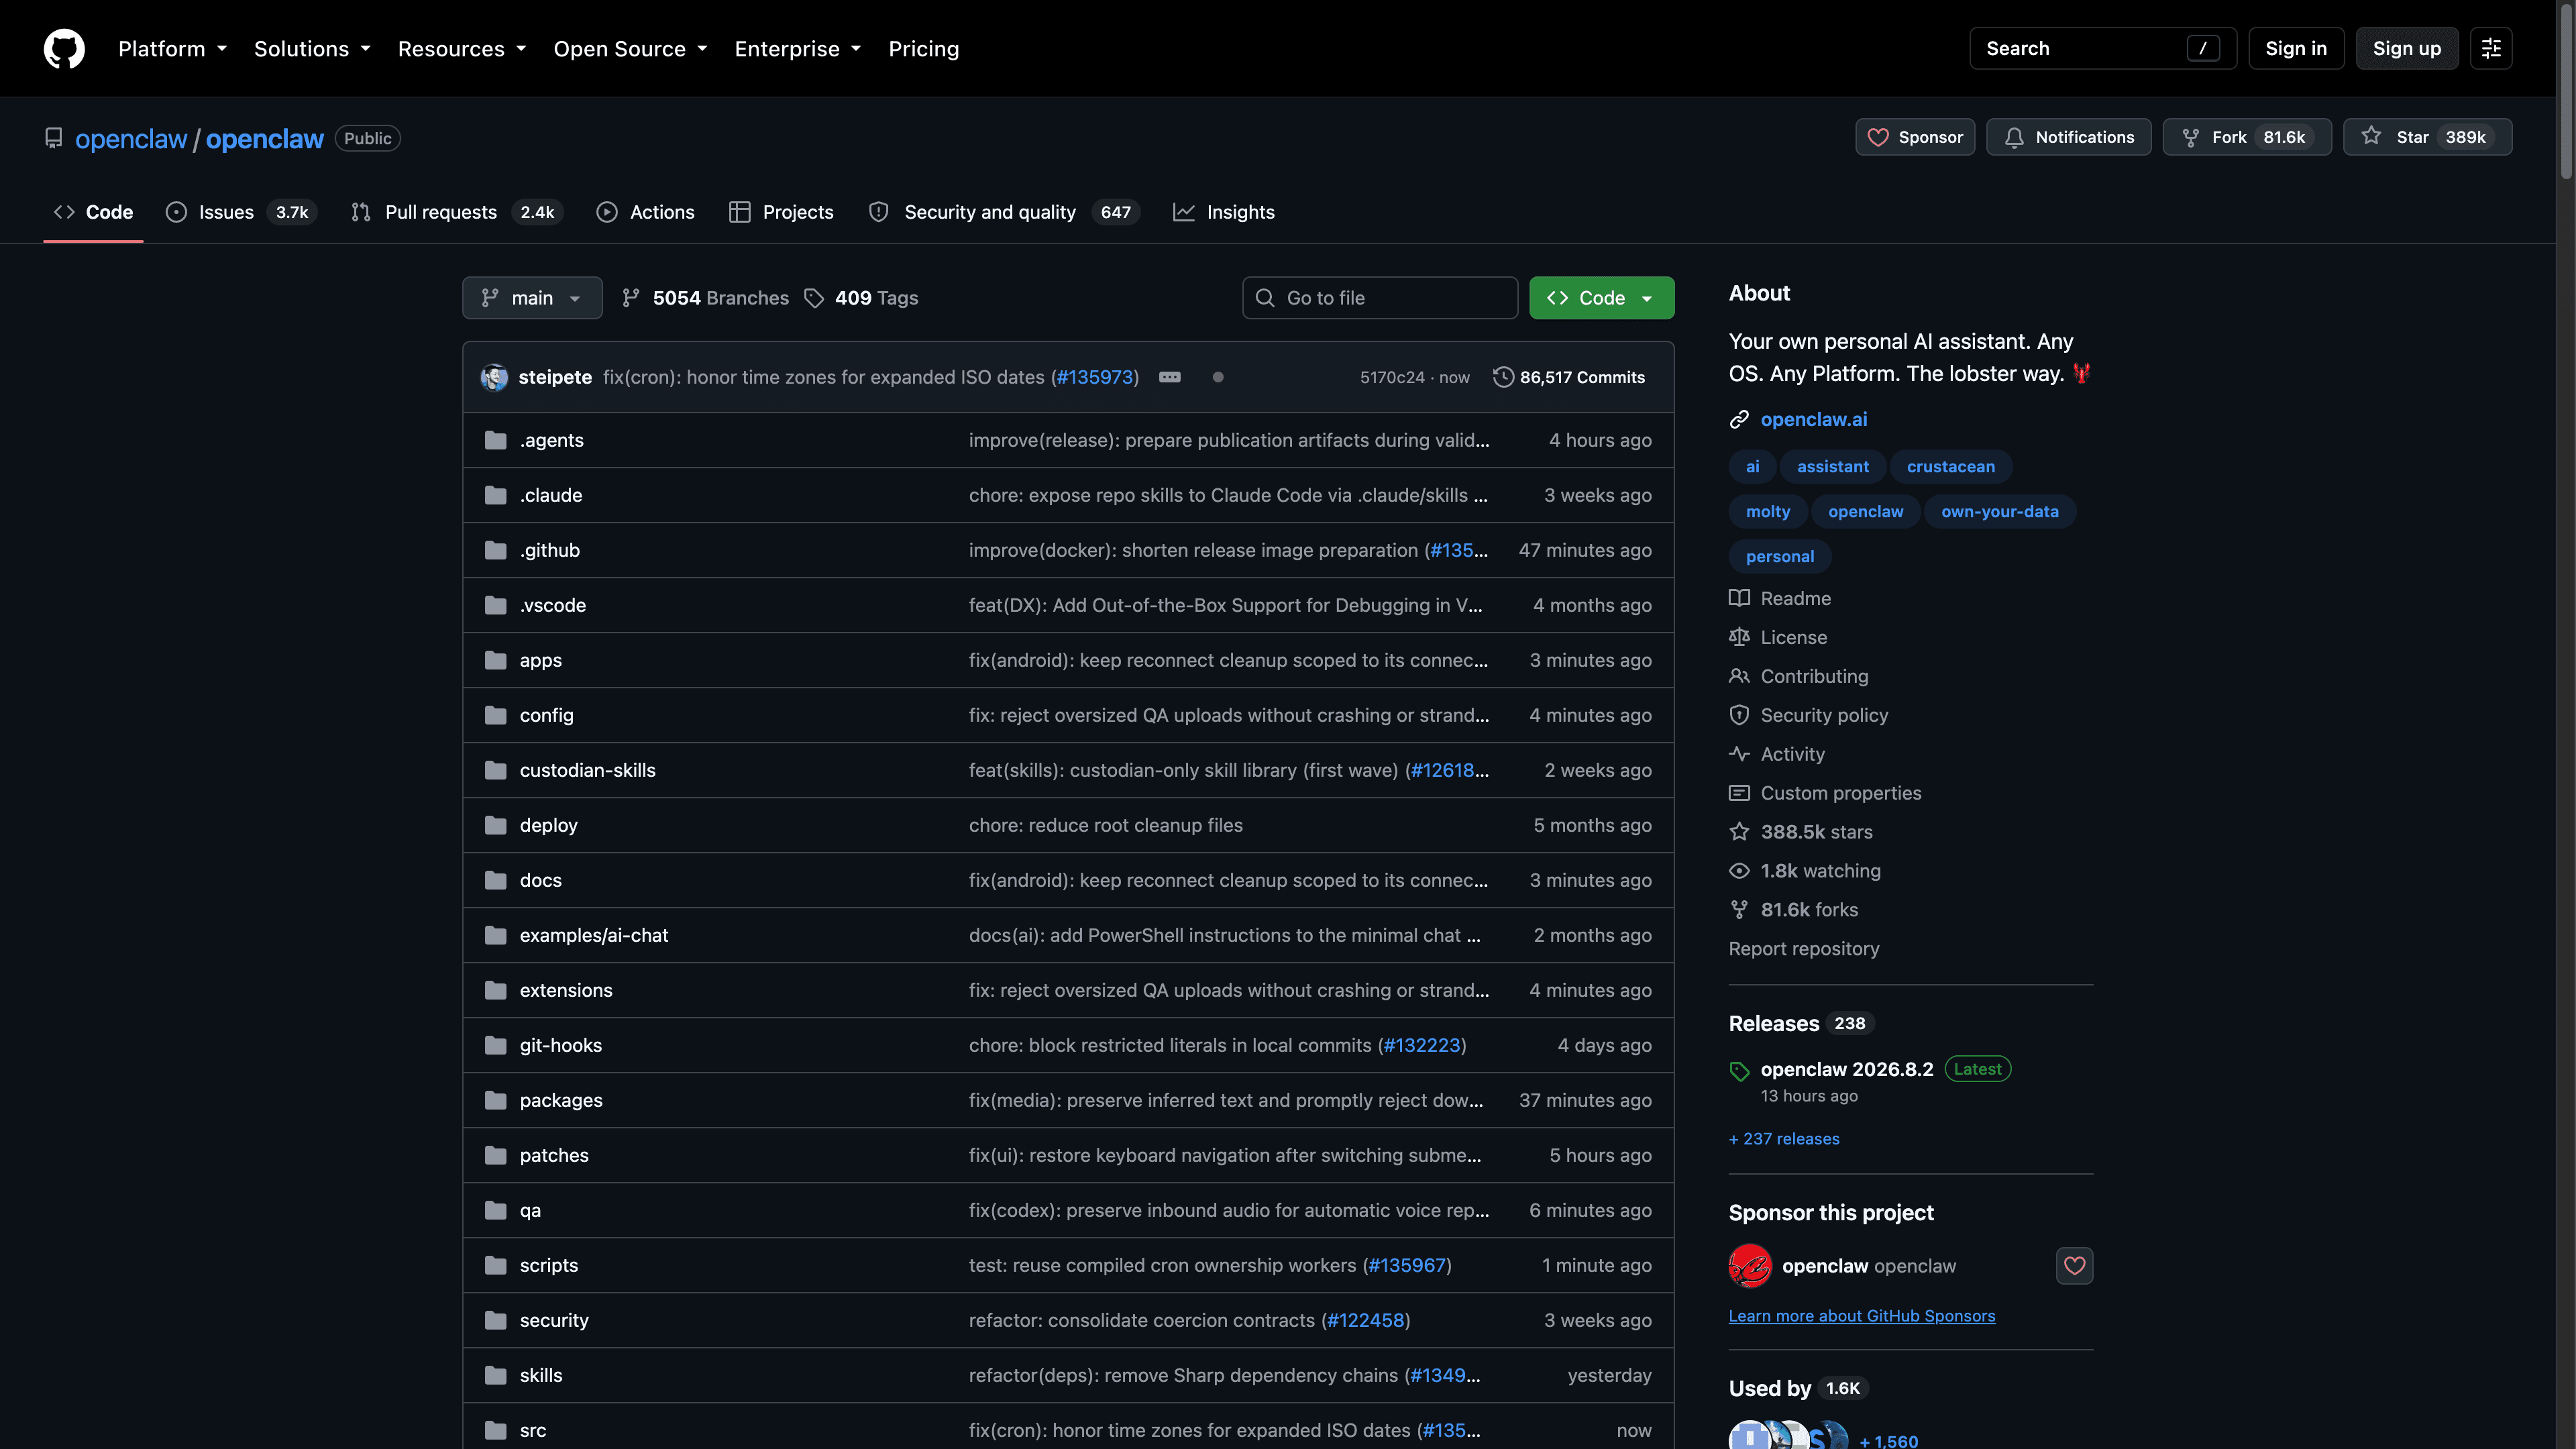Open Notifications for this repository
This screenshot has height=1449, width=2576.
[x=2068, y=137]
